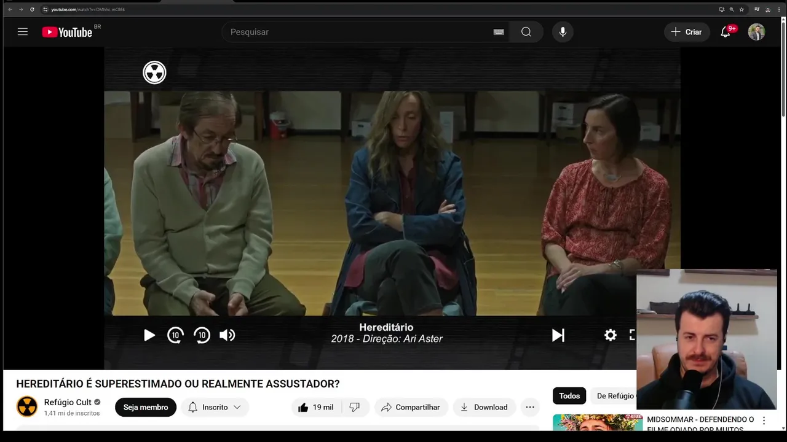Screen dimensions: 787x442
Task: Go back in the browser
Action: pyautogui.click(x=10, y=9)
